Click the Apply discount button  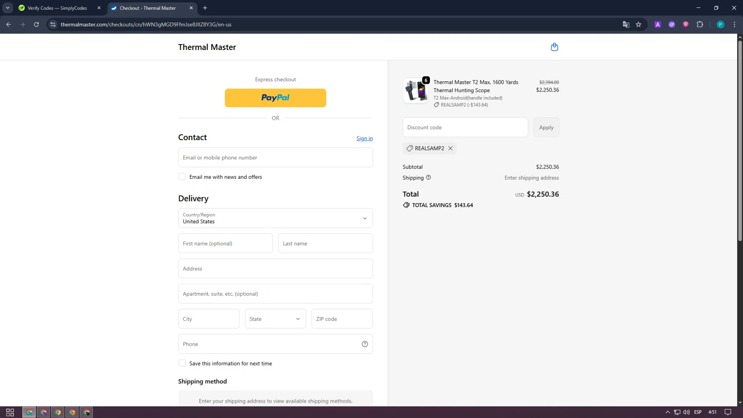click(546, 127)
